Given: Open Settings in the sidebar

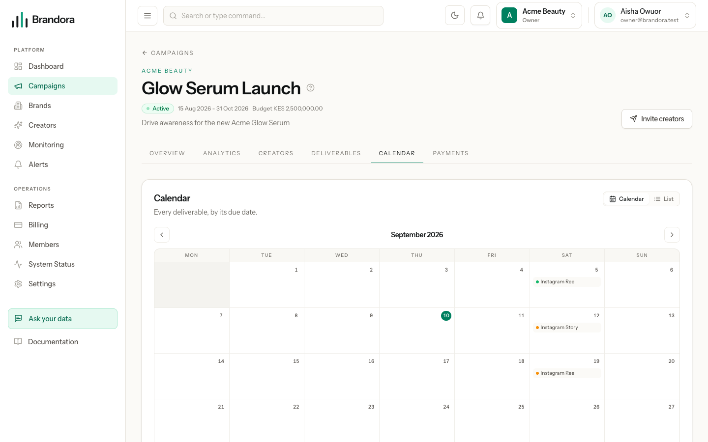Looking at the screenshot, I should (62, 284).
